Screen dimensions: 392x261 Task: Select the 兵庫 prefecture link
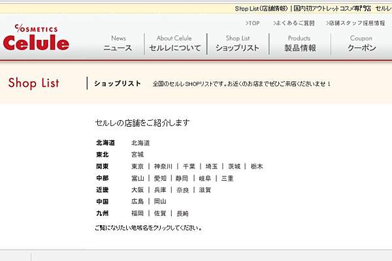click(160, 190)
